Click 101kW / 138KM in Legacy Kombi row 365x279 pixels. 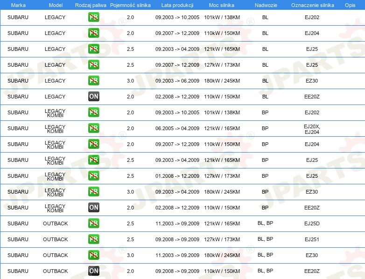click(222, 112)
